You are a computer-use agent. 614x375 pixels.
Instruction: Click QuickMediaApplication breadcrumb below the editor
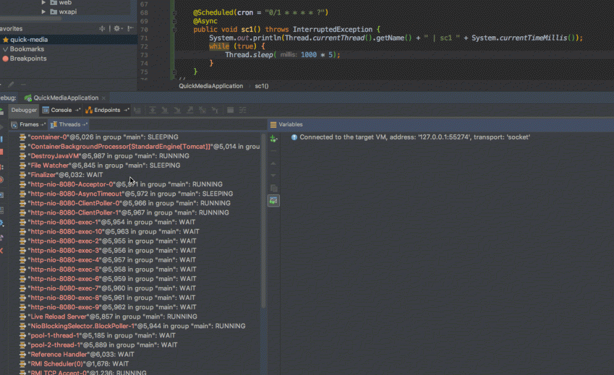(211, 86)
